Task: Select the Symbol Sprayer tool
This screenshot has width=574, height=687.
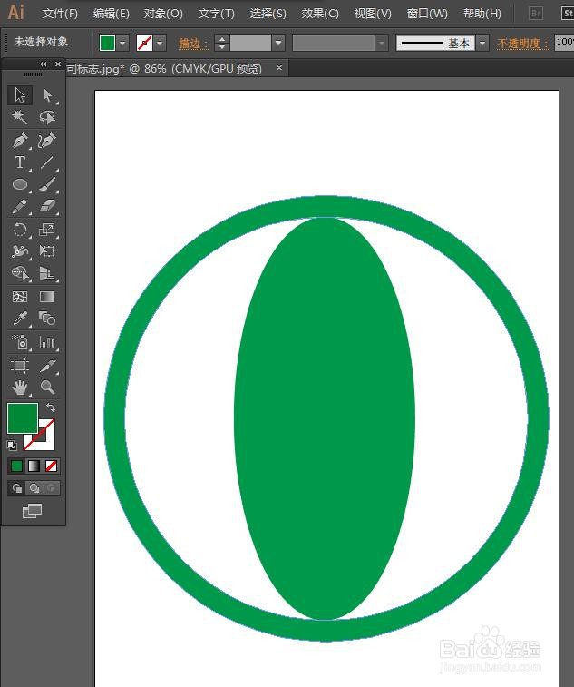Action: click(20, 342)
